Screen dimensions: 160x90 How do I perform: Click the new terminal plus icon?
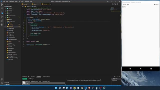pyautogui.click(x=114, y=76)
